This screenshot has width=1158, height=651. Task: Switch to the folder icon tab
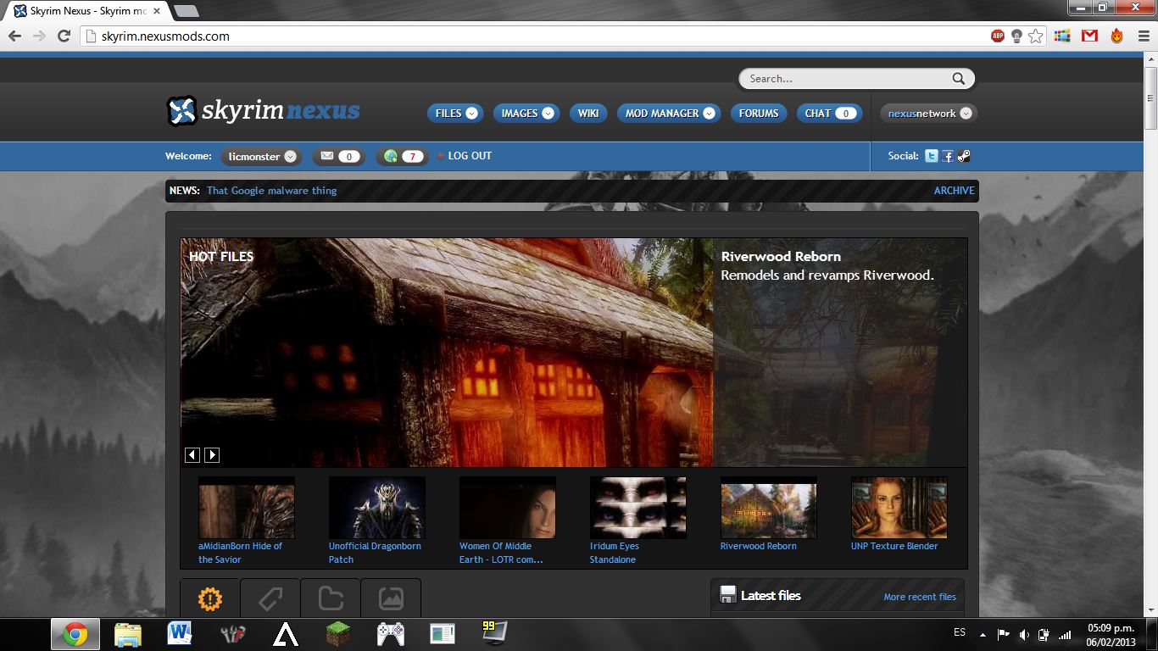pos(330,598)
